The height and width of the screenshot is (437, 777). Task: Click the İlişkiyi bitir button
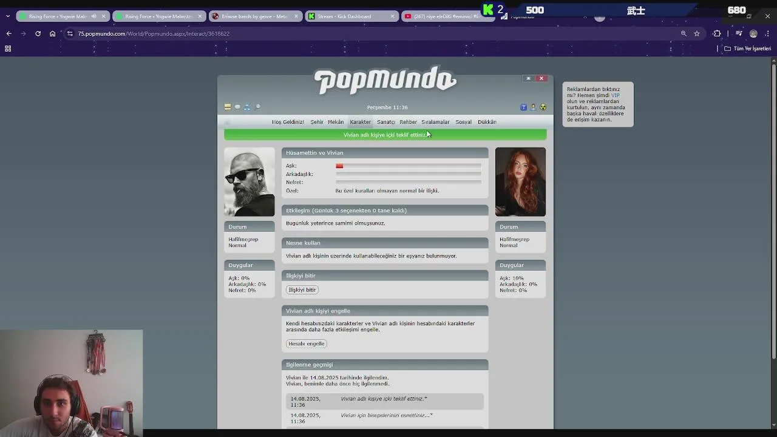pos(302,290)
